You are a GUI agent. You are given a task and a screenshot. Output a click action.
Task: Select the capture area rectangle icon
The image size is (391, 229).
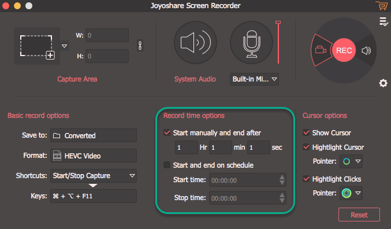[37, 46]
